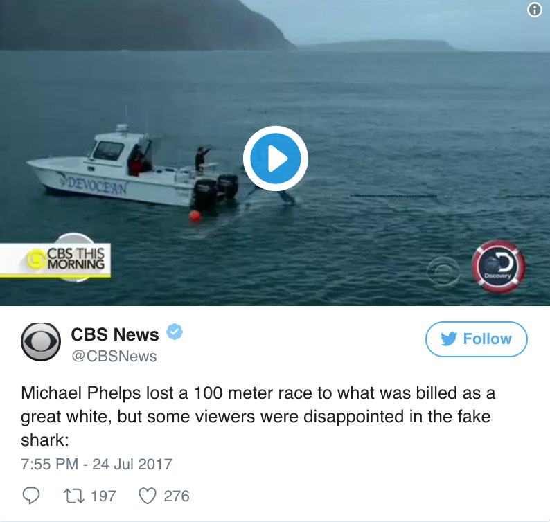Click the info icon on the video
550x522 pixels.
coord(534,10)
